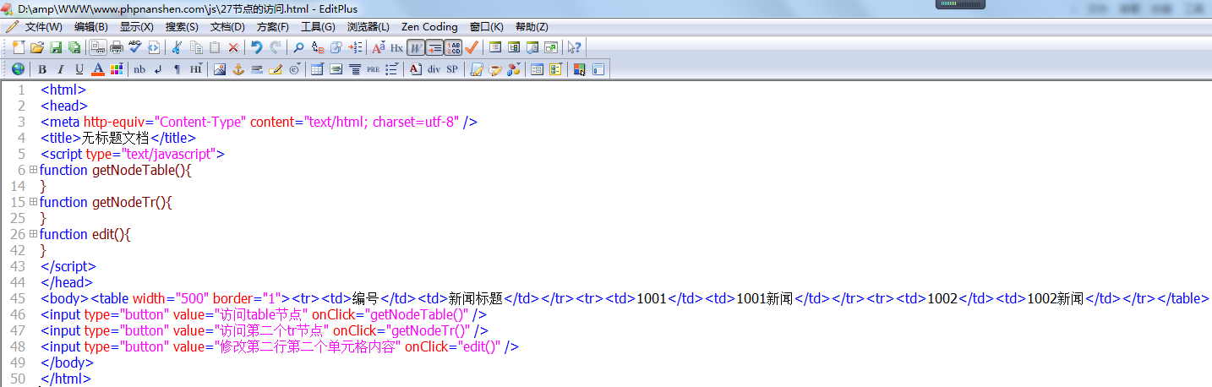Click the Redo arrow icon
The image size is (1212, 387).
276,47
